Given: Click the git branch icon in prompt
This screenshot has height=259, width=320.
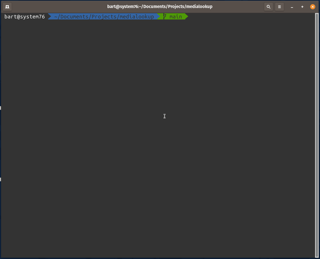Looking at the screenshot, I should 164,17.
